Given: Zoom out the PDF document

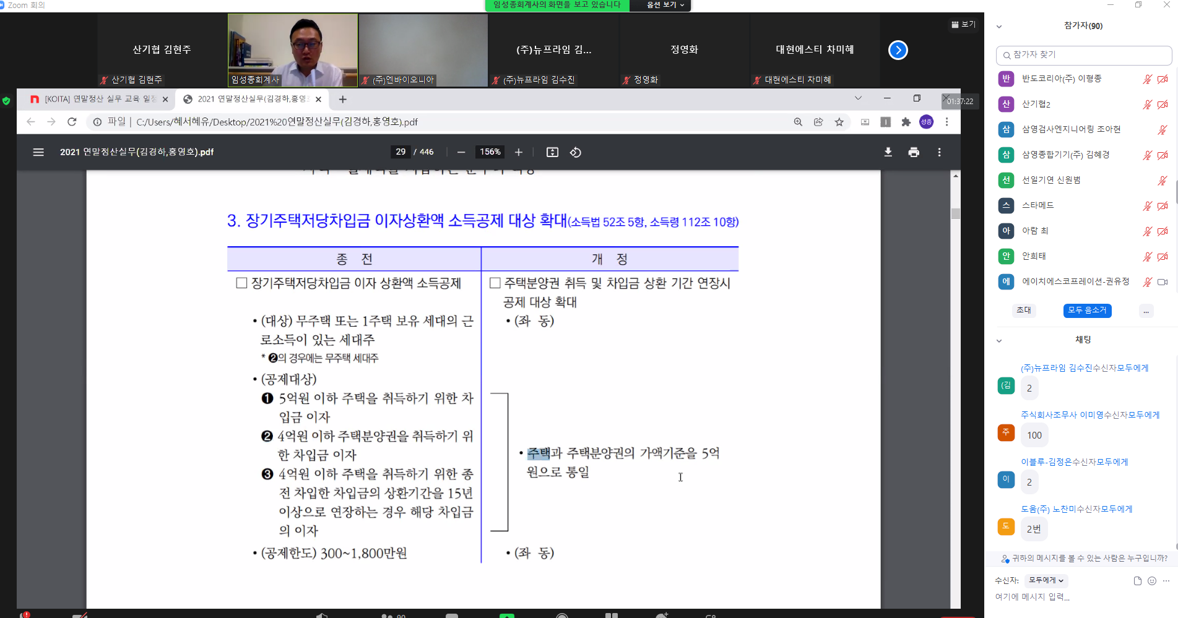Looking at the screenshot, I should pos(461,152).
